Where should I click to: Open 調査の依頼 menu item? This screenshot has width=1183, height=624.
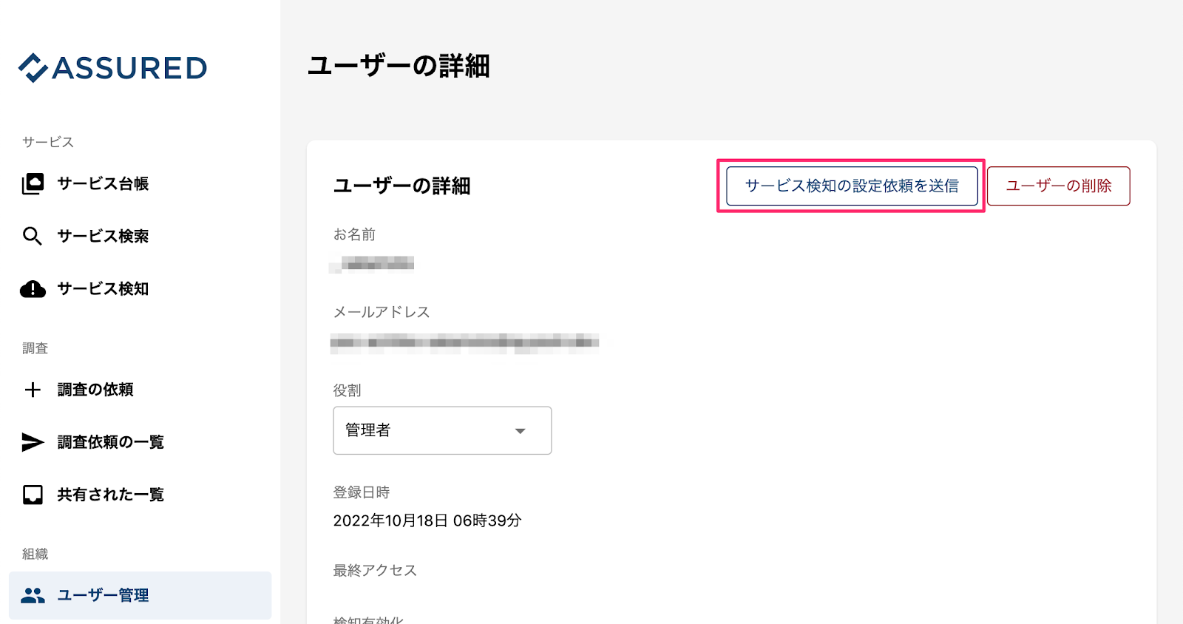(95, 390)
